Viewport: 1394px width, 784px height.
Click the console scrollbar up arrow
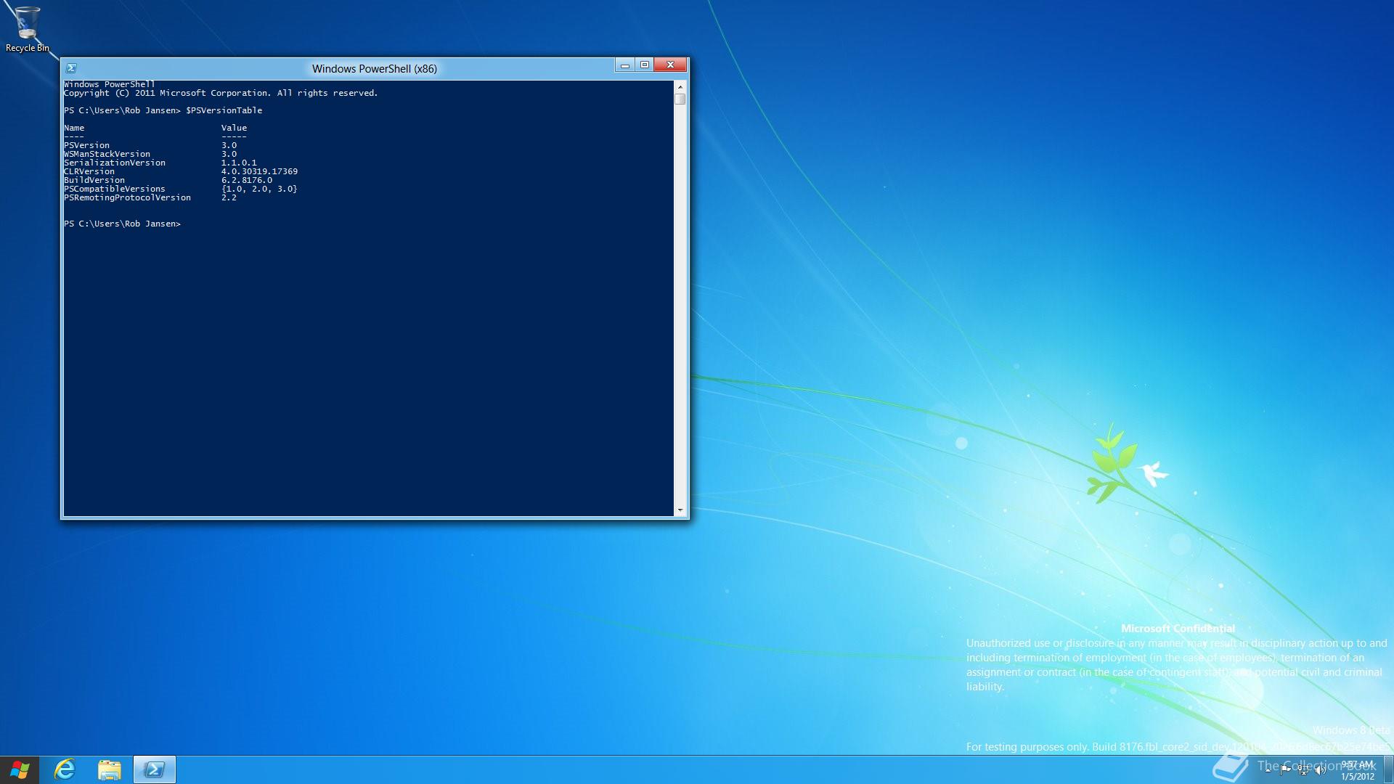point(680,86)
